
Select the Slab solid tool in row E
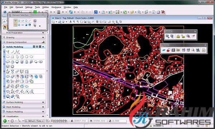[8, 62]
